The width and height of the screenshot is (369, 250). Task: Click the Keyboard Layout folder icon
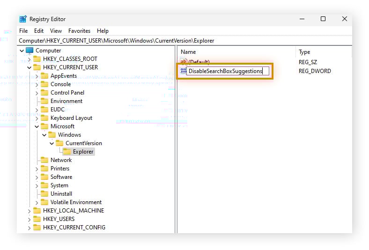click(44, 118)
